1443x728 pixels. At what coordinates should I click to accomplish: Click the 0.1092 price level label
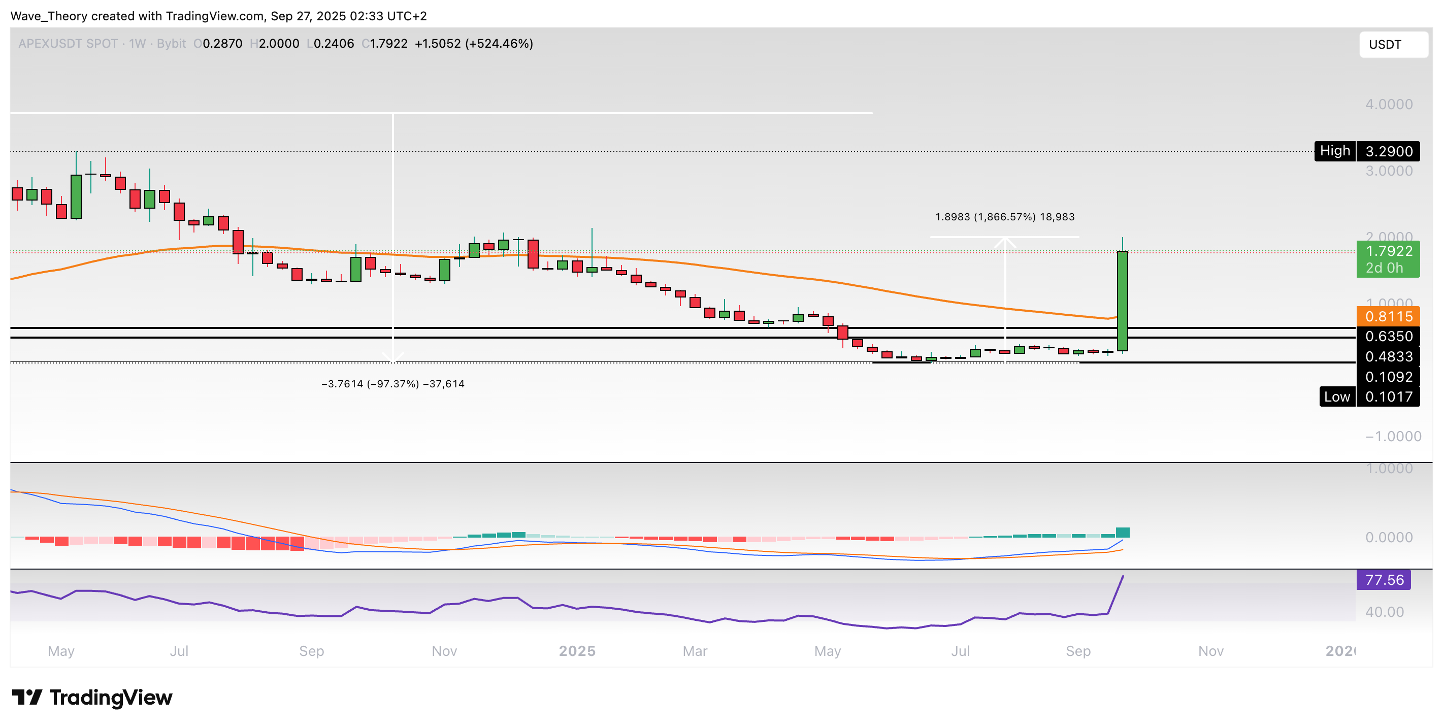(1388, 377)
